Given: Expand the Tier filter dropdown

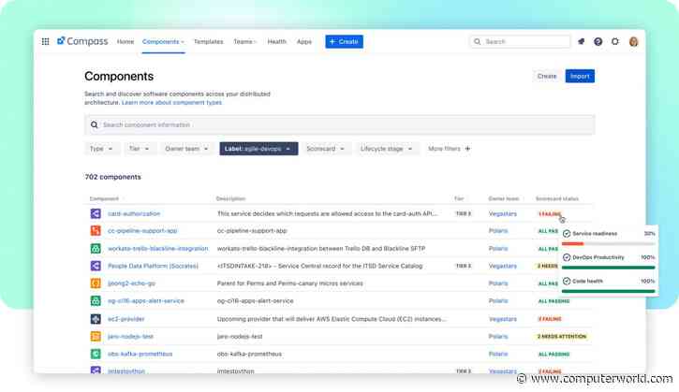Looking at the screenshot, I should (x=139, y=149).
